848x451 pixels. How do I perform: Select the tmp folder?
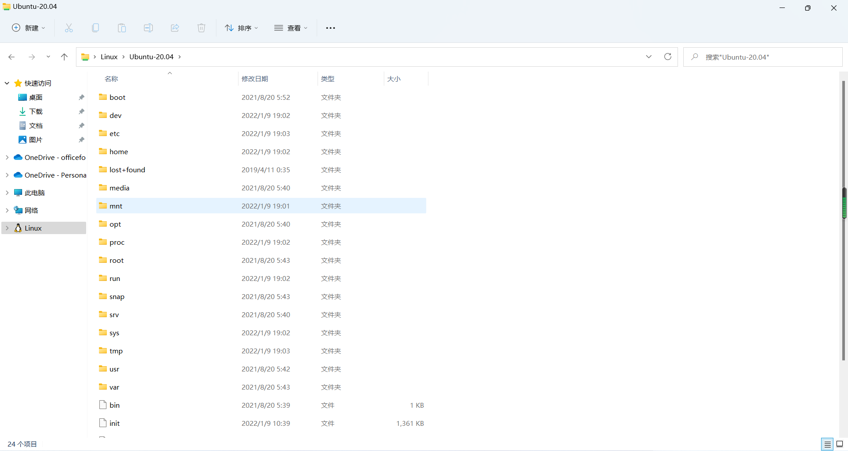point(261,351)
